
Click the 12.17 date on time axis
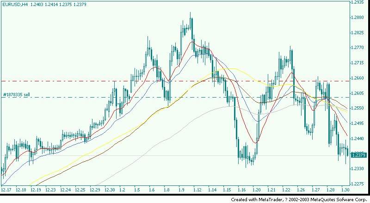(x=6, y=190)
